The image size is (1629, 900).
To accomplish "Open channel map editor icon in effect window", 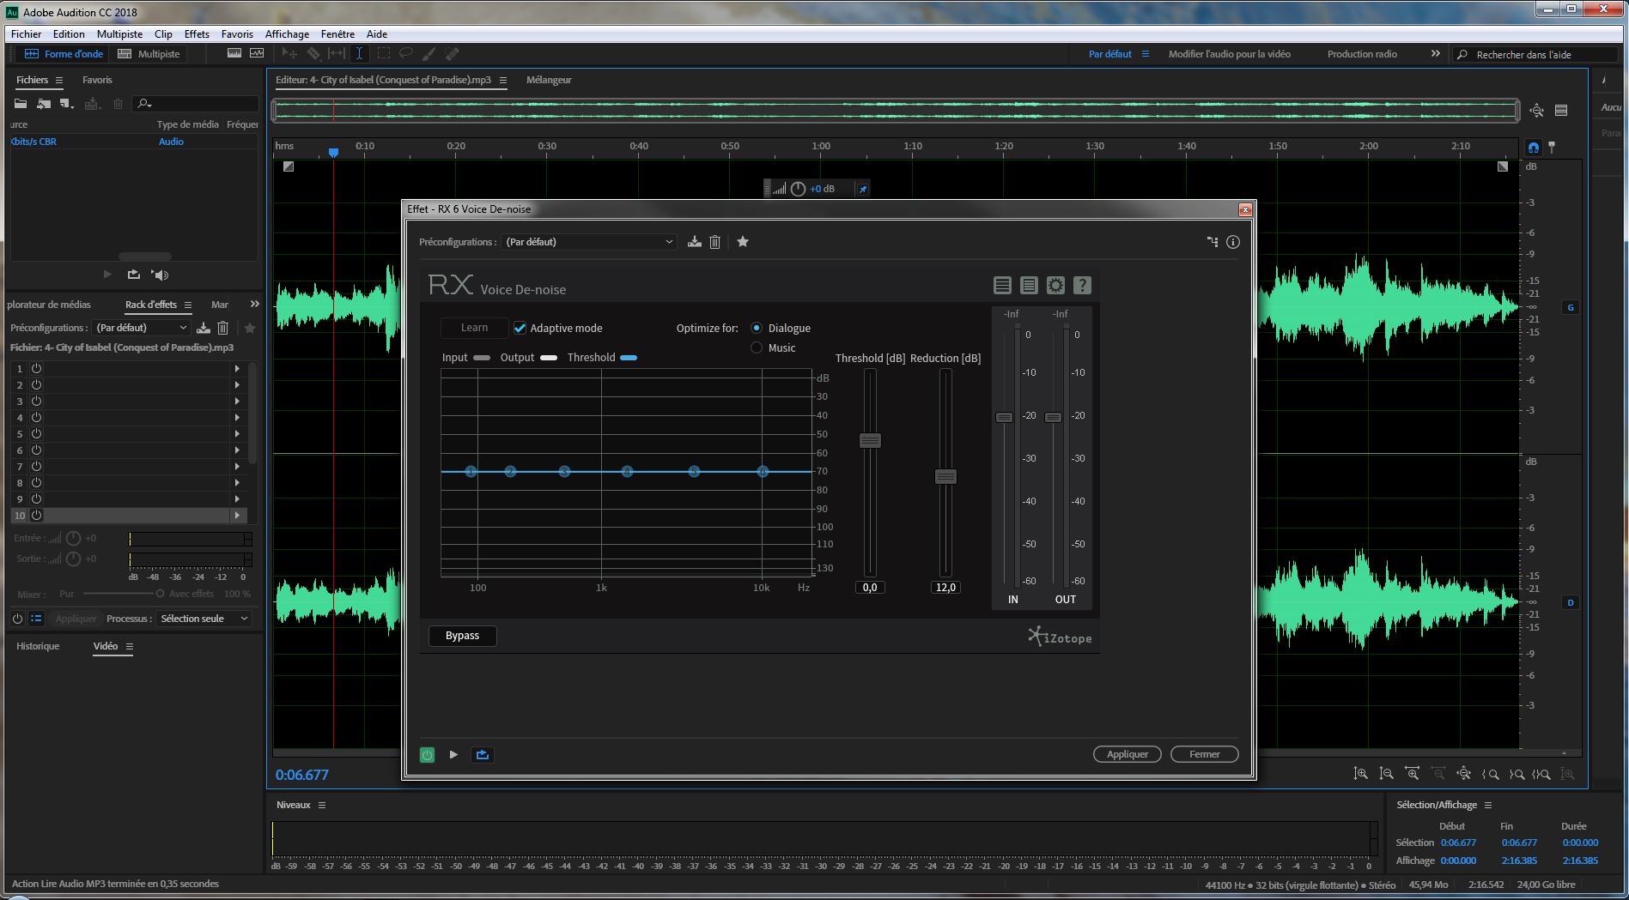I will [1213, 242].
